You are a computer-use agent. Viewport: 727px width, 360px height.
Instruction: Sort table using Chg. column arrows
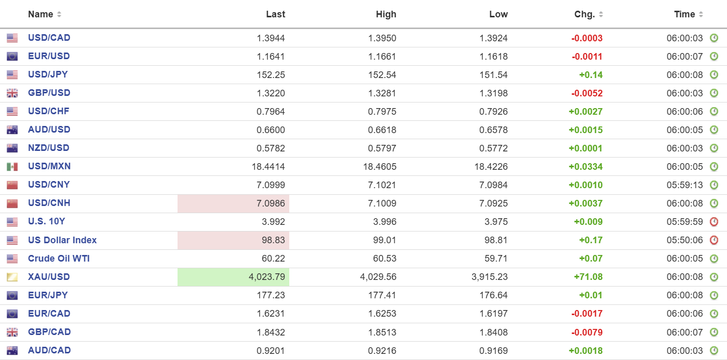(x=601, y=14)
